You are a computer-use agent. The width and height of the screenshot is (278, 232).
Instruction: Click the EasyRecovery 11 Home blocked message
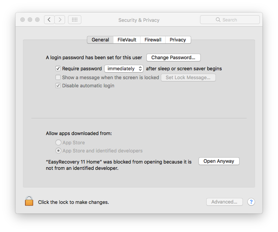(x=119, y=165)
